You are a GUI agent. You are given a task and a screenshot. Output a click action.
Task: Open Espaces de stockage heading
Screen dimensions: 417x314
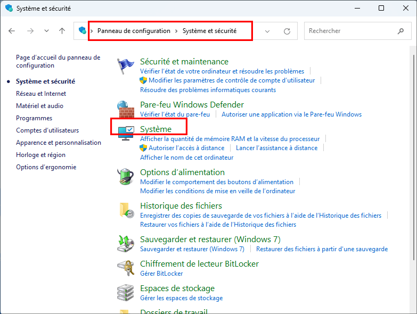coord(177,288)
